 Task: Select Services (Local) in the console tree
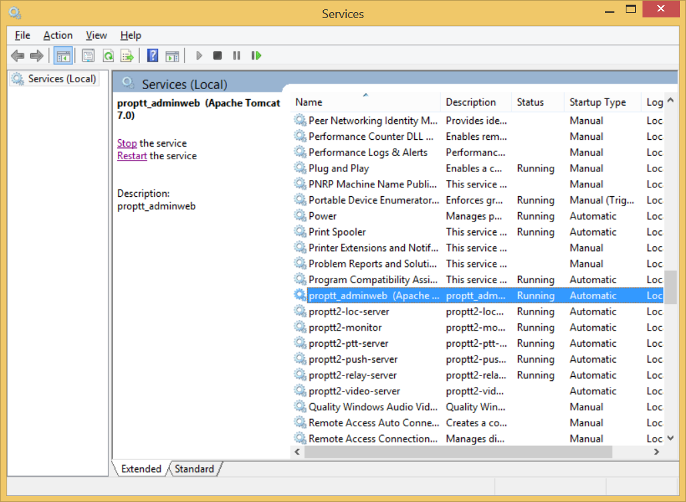62,79
